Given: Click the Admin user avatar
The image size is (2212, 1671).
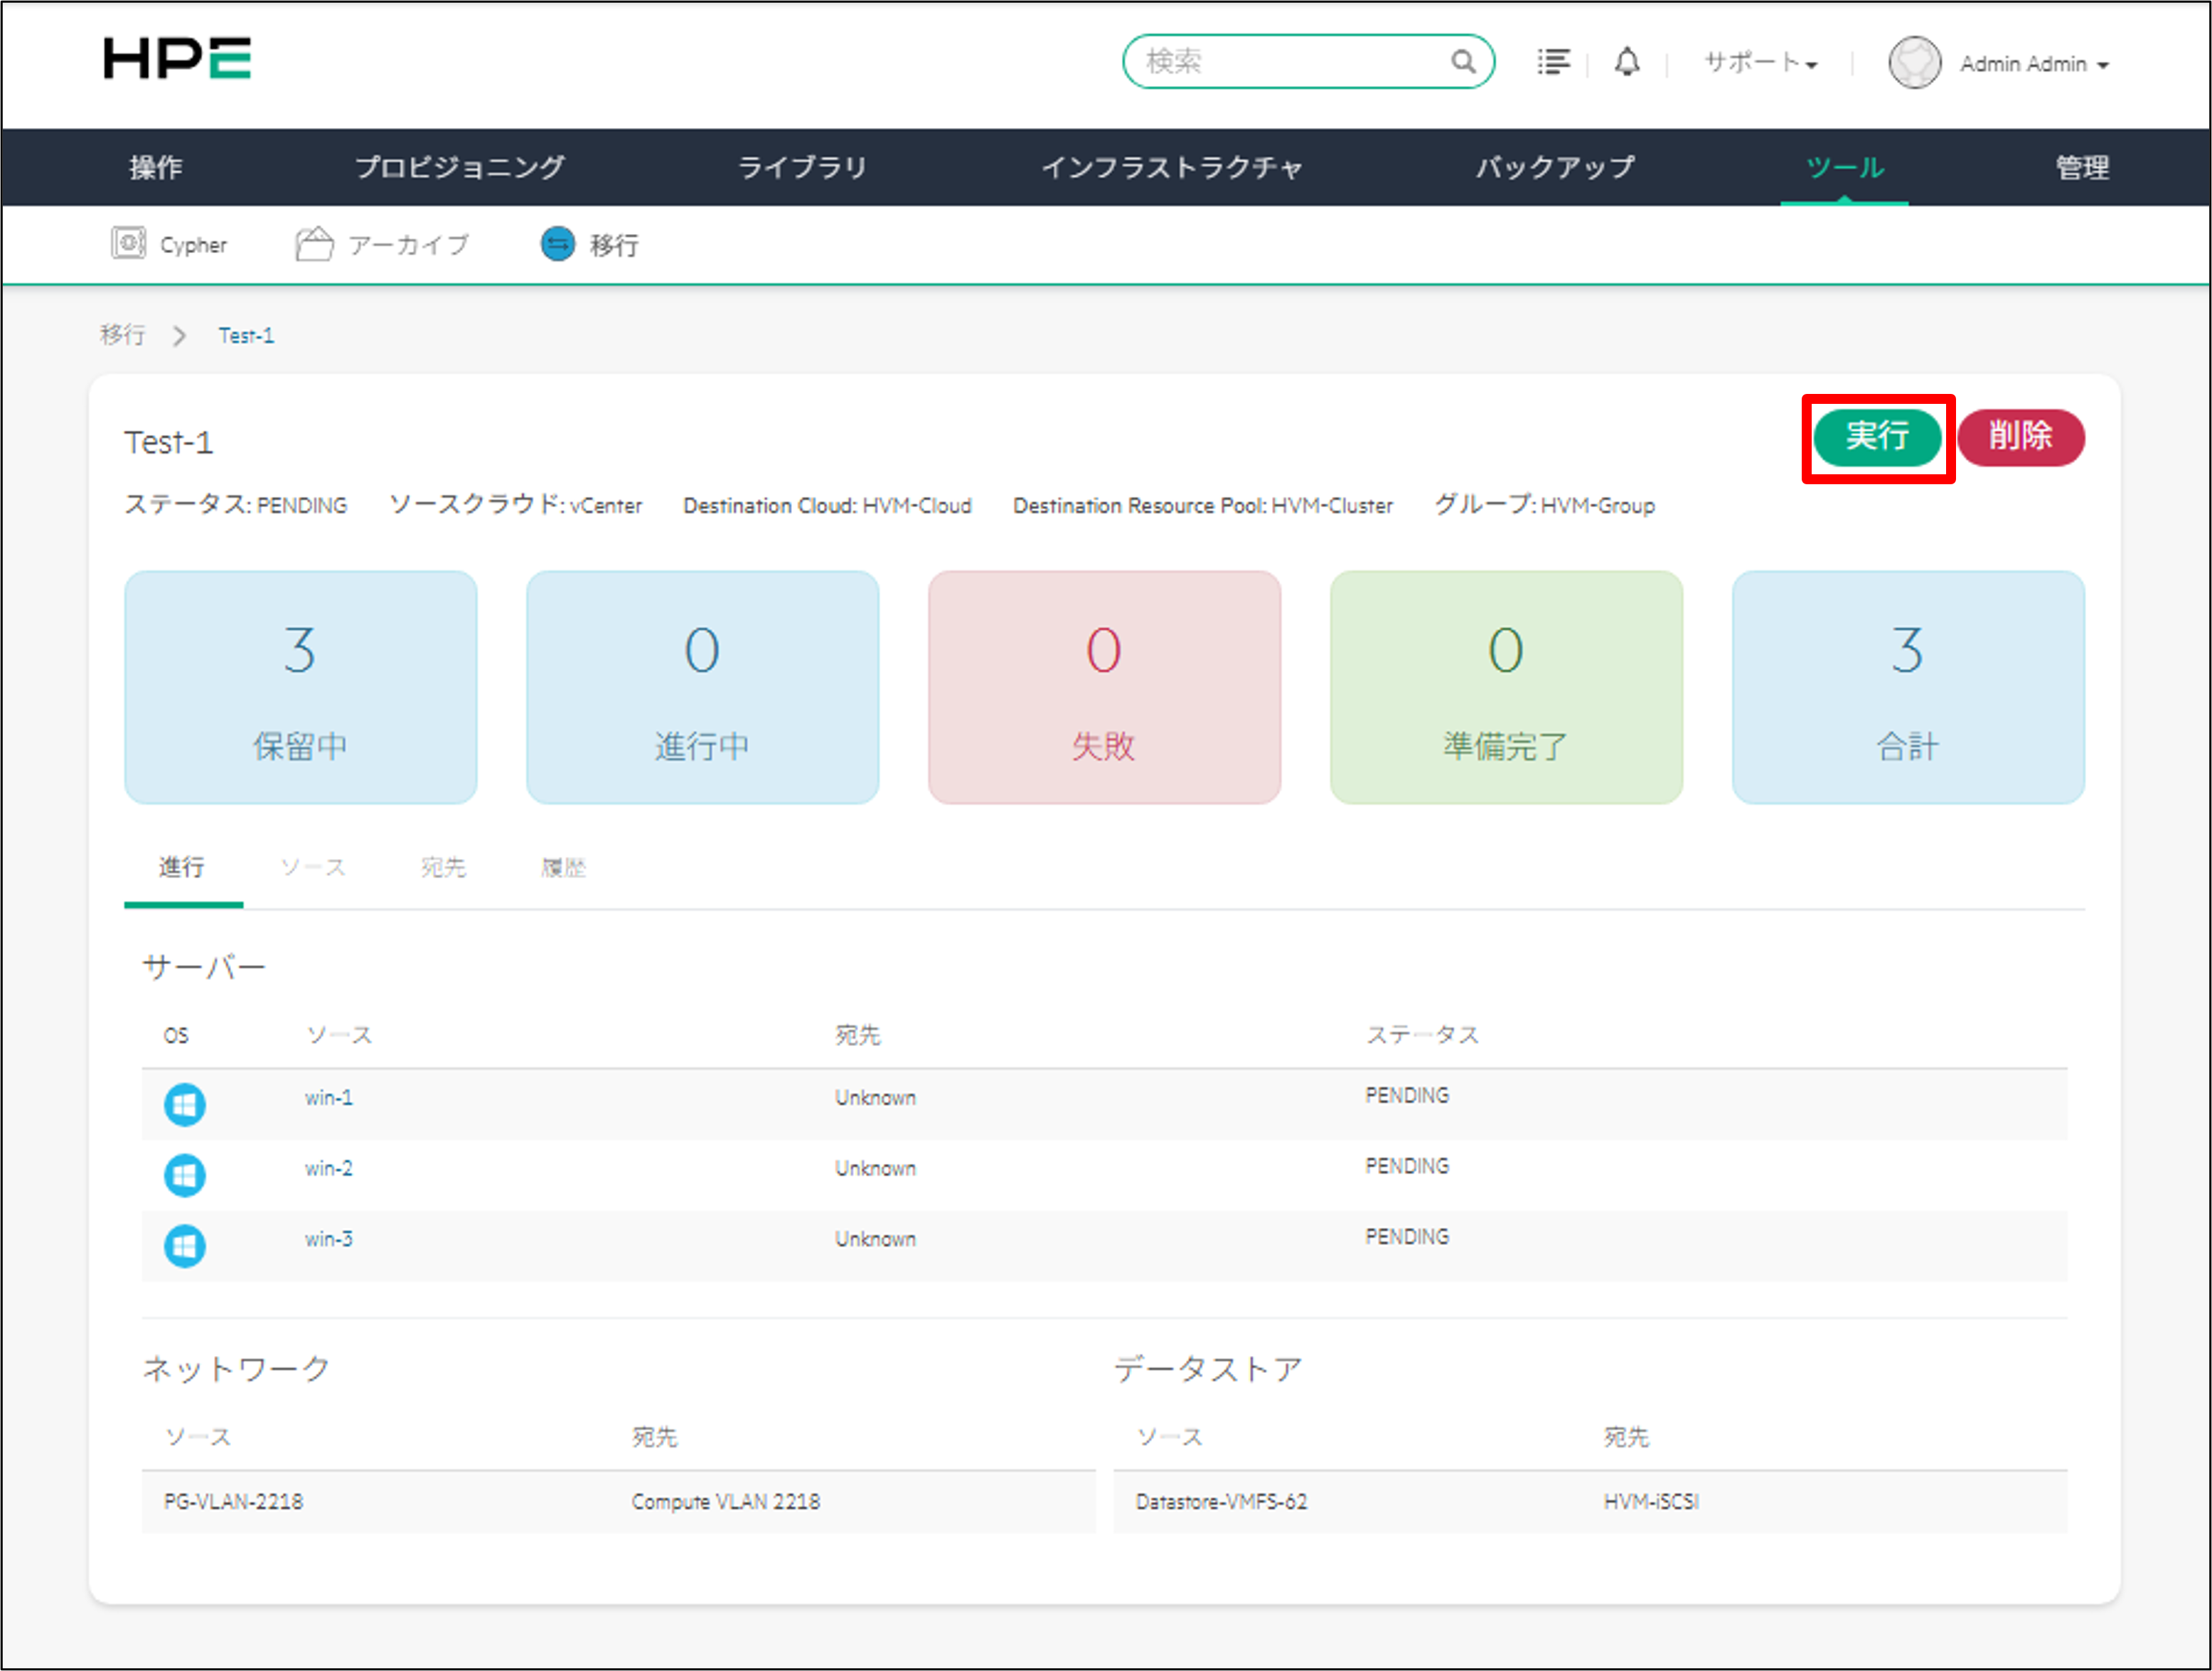Looking at the screenshot, I should tap(1913, 63).
